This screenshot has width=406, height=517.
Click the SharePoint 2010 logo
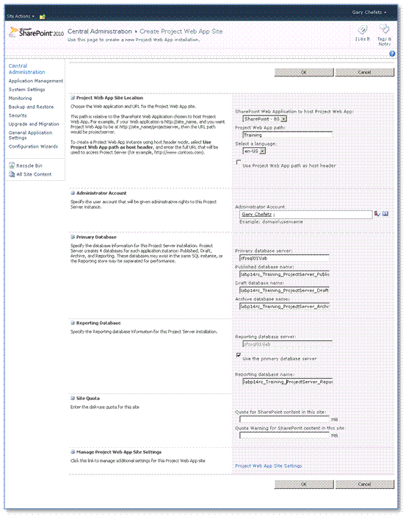tap(36, 32)
